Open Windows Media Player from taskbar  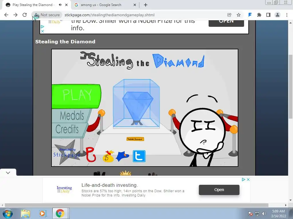point(43,213)
